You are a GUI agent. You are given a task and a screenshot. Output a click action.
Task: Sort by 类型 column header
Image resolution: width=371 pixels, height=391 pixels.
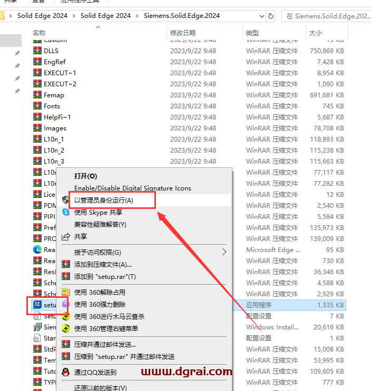click(252, 33)
